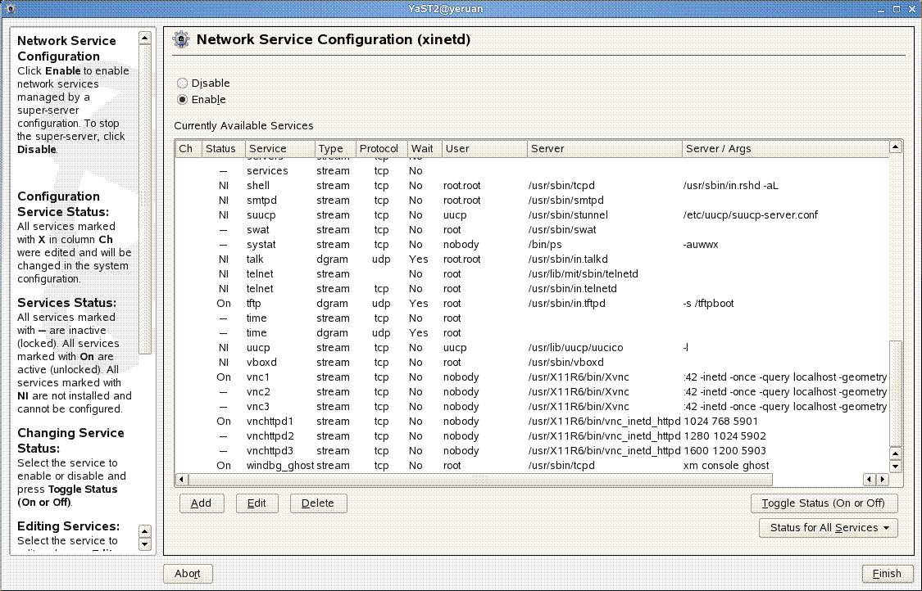The image size is (922, 591).
Task: Click the Add button
Action: click(x=202, y=503)
